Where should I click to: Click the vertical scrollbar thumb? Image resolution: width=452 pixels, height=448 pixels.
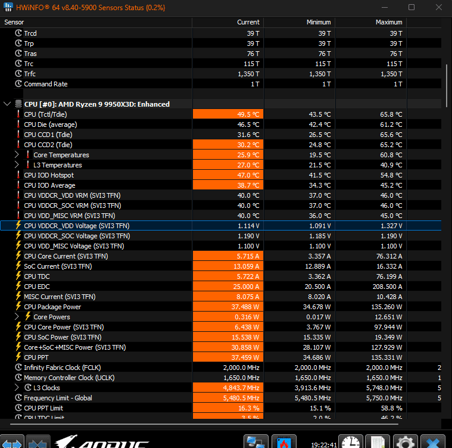pos(447,86)
